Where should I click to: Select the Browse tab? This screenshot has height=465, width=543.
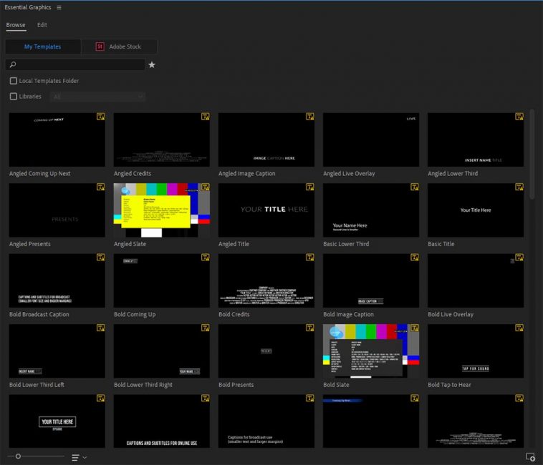tap(16, 25)
